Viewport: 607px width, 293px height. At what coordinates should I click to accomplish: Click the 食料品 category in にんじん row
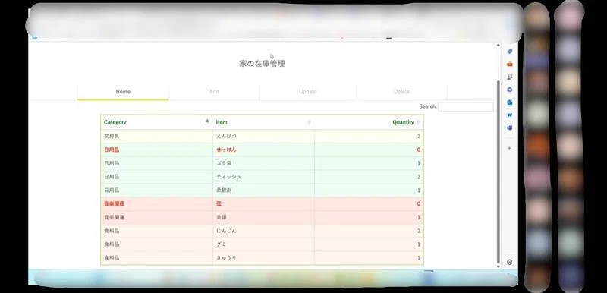tap(157, 231)
